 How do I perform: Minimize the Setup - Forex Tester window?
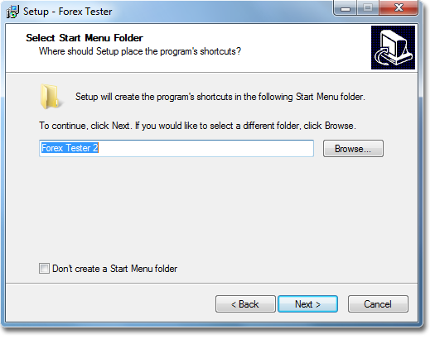point(346,8)
